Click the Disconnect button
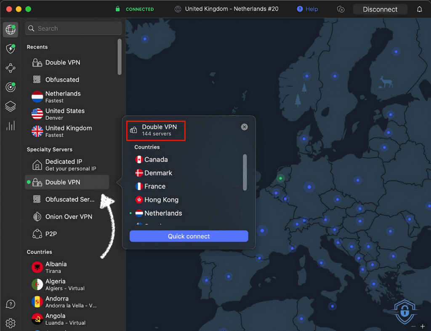 coord(380,9)
